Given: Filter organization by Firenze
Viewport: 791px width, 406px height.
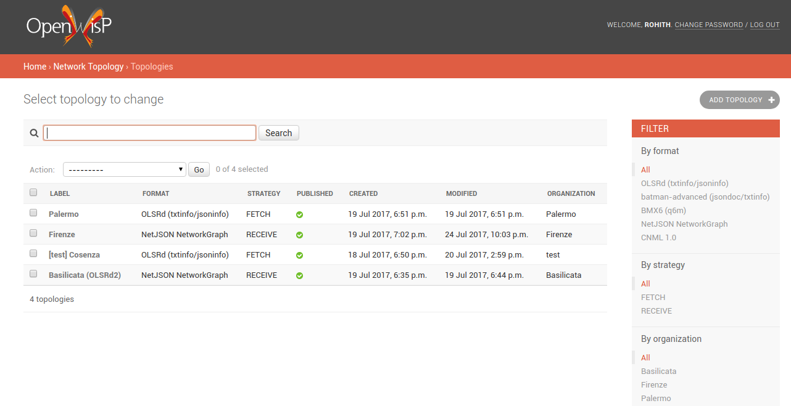Looking at the screenshot, I should coord(654,385).
